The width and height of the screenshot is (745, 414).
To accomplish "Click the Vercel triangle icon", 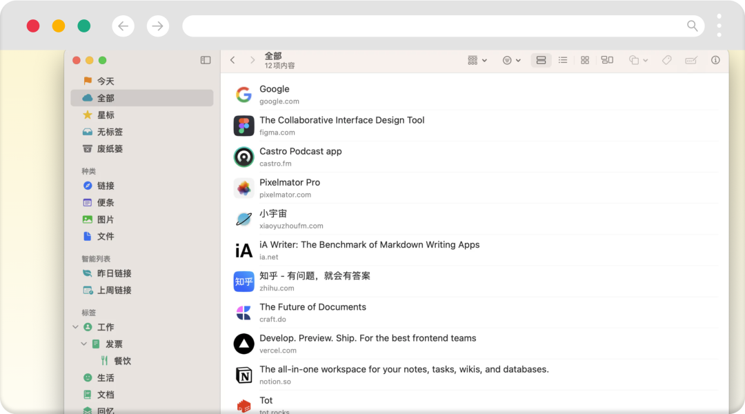I will click(244, 344).
